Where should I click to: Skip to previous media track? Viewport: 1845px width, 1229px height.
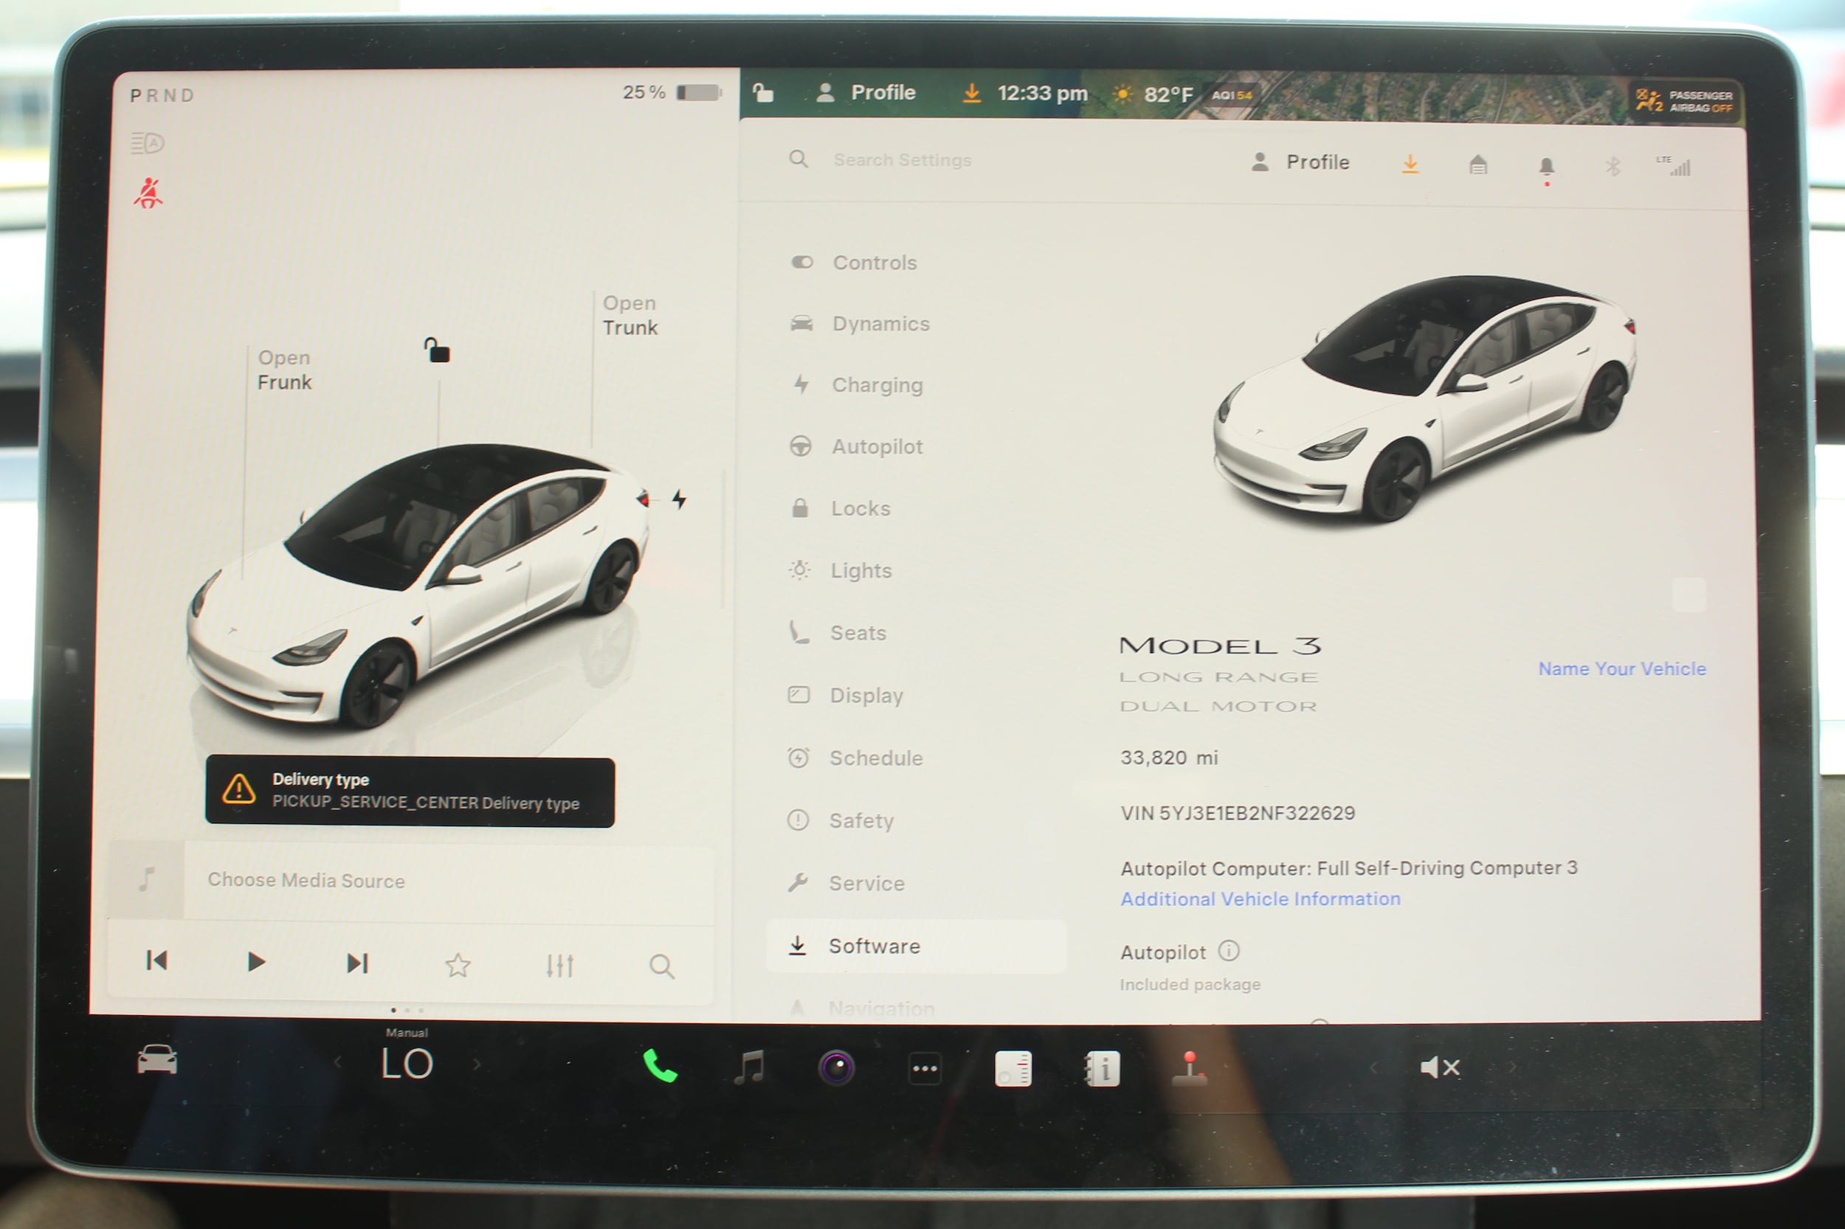coord(156,960)
